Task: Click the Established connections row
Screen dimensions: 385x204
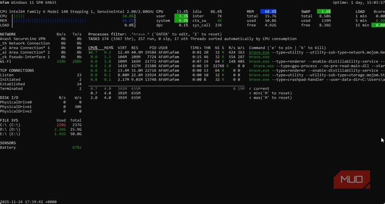Action: click(x=41, y=84)
